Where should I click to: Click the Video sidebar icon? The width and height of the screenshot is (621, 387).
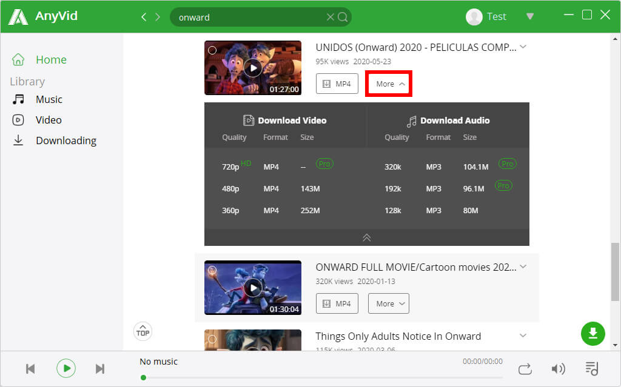coord(18,120)
